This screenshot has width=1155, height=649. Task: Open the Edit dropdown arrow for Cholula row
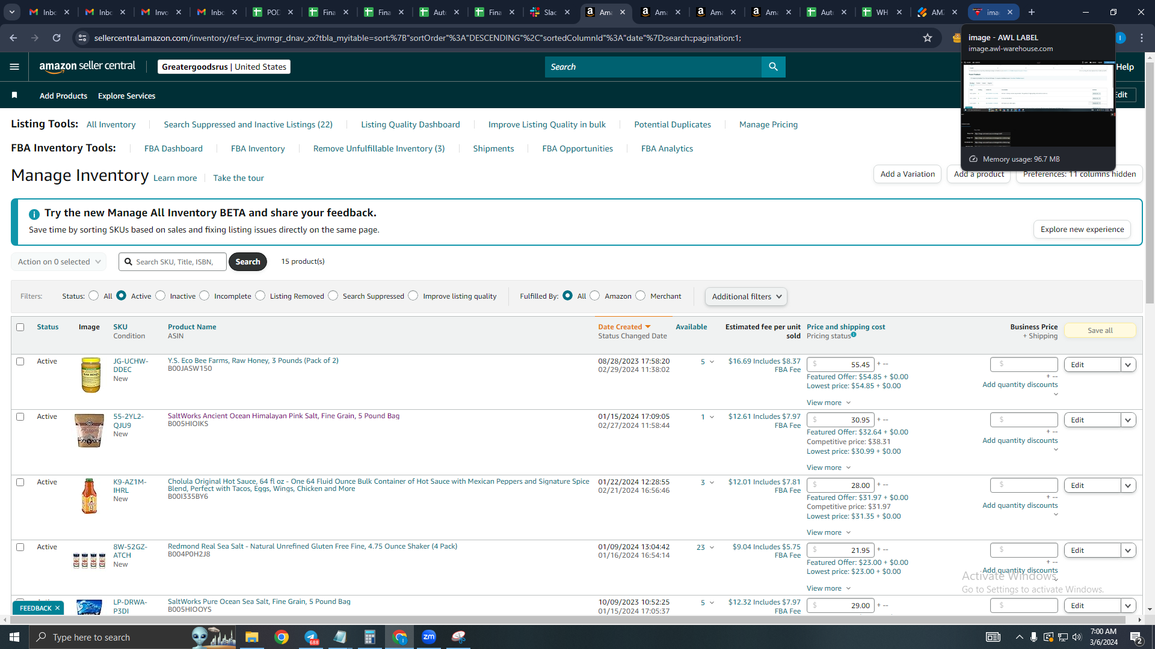pos(1129,486)
